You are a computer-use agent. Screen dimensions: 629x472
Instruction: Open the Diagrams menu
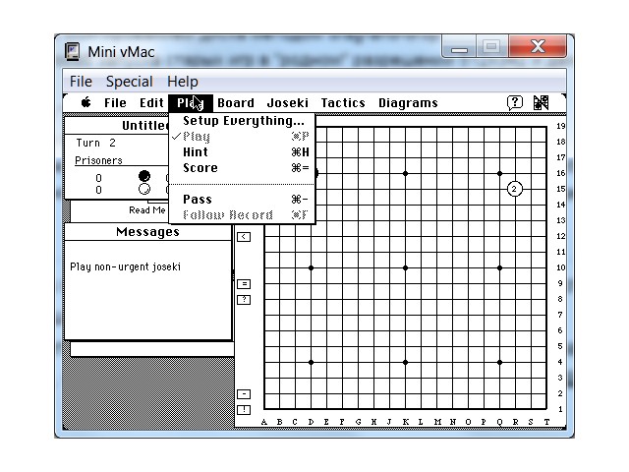point(408,103)
